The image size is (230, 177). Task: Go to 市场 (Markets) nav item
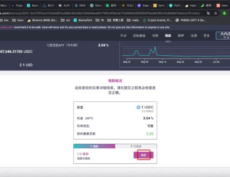click(x=123, y=36)
